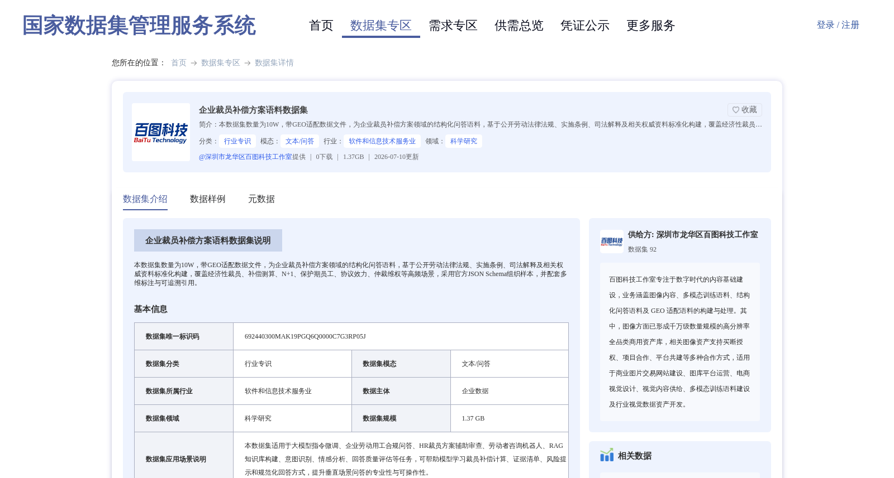Click identifier 692440300MAK19PGQ6Q0000C7G3RP05J
The height and width of the screenshot is (478, 894).
pos(305,336)
